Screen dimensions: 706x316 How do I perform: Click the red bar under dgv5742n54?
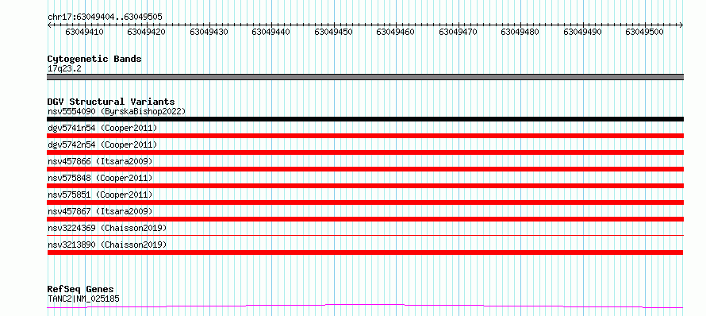click(365, 152)
